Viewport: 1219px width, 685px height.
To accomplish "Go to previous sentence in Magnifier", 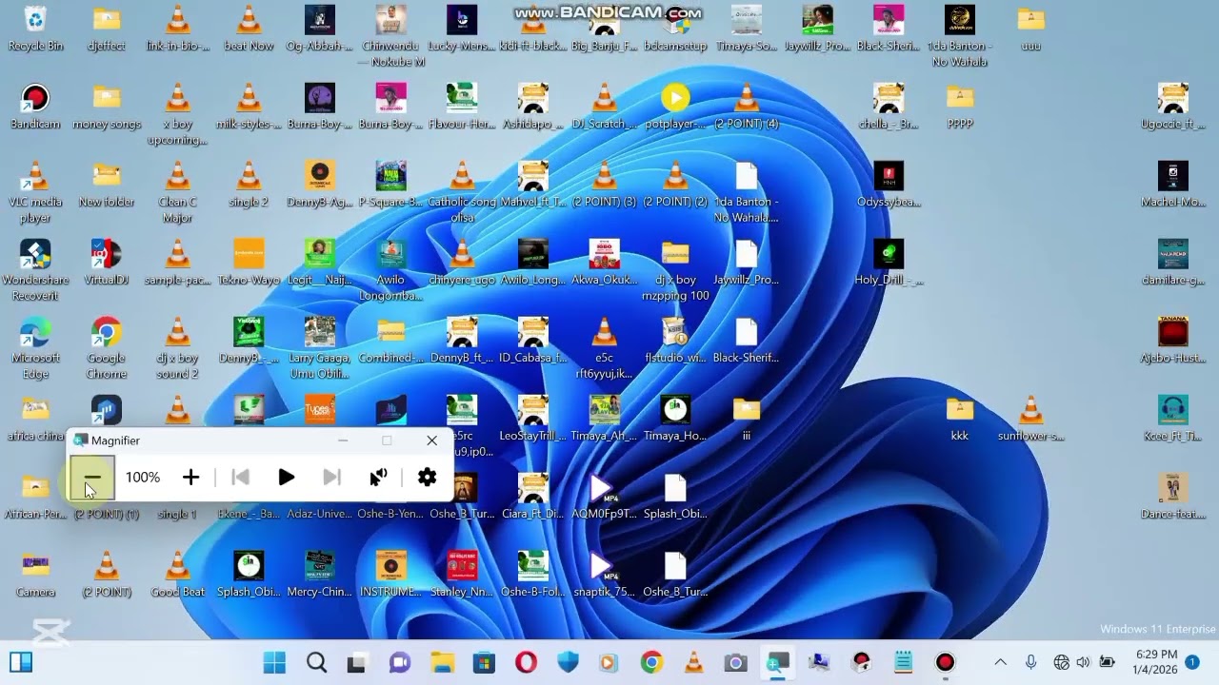I will tap(240, 478).
